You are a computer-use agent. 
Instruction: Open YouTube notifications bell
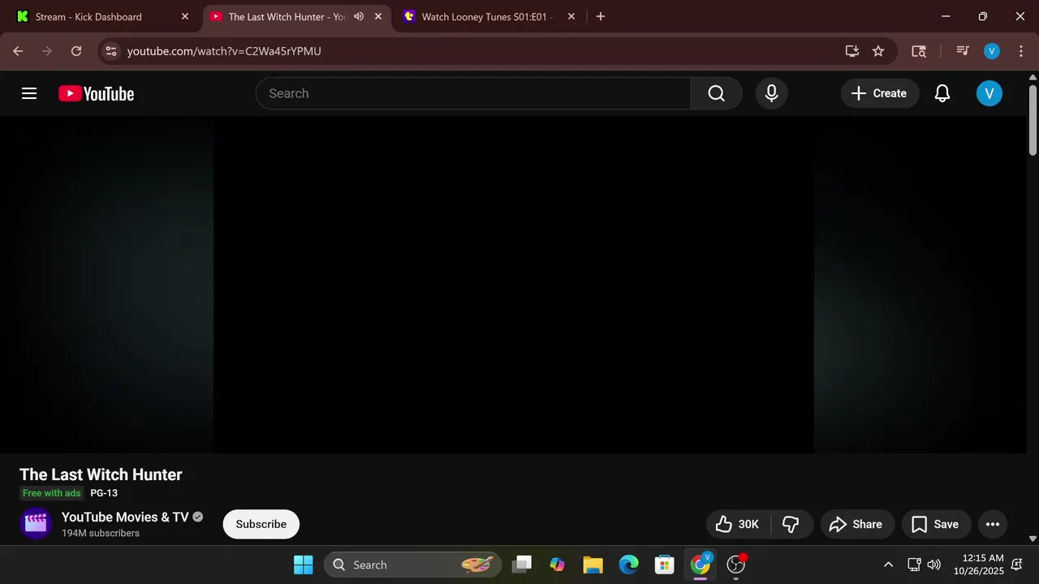942,93
